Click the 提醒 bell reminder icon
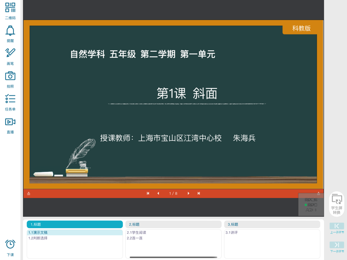 point(10,34)
